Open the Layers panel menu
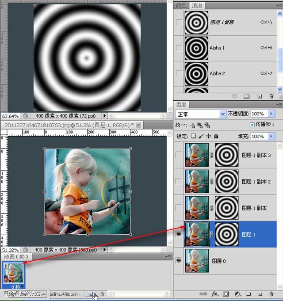 point(279,105)
